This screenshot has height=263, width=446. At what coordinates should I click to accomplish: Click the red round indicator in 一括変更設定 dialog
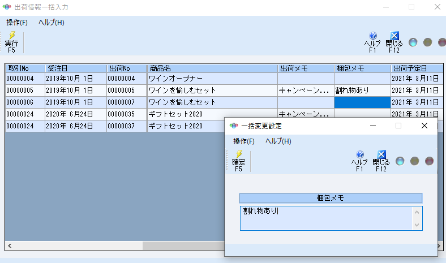pos(429,161)
